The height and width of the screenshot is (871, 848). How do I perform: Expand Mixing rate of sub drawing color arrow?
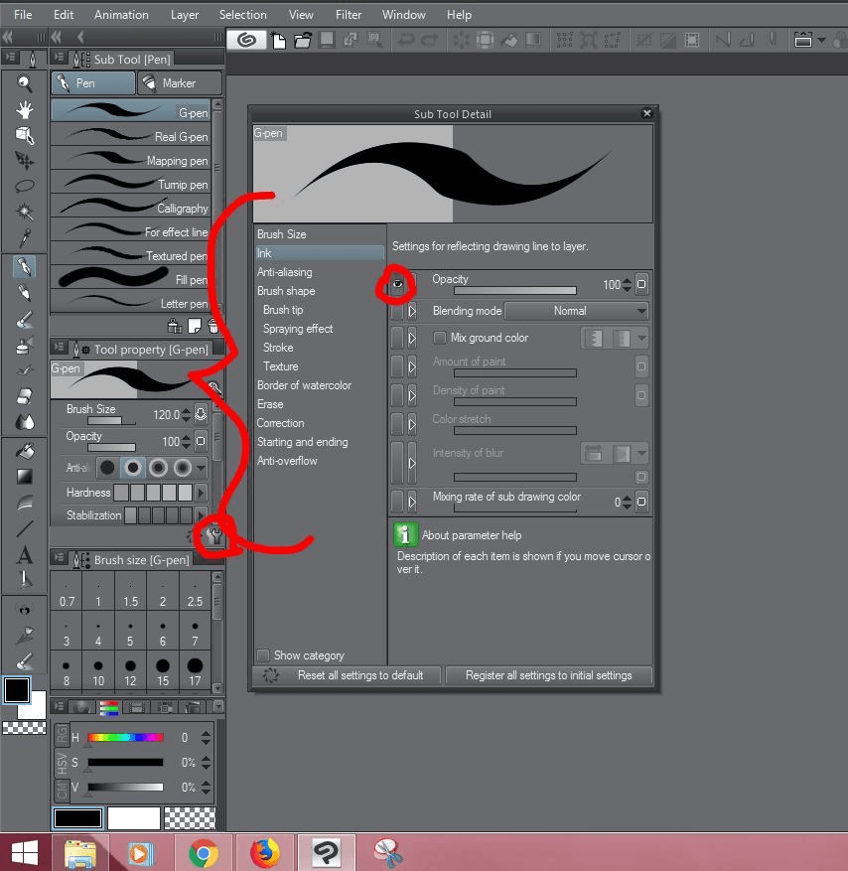412,502
